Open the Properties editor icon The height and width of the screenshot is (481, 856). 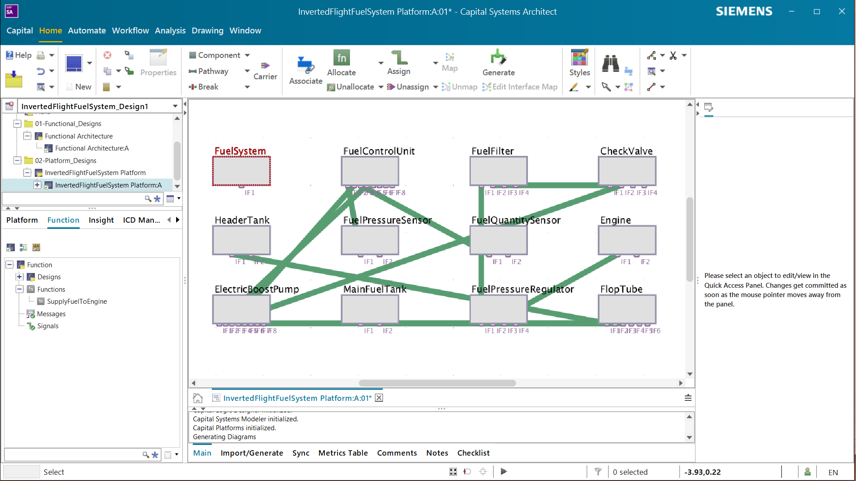158,57
